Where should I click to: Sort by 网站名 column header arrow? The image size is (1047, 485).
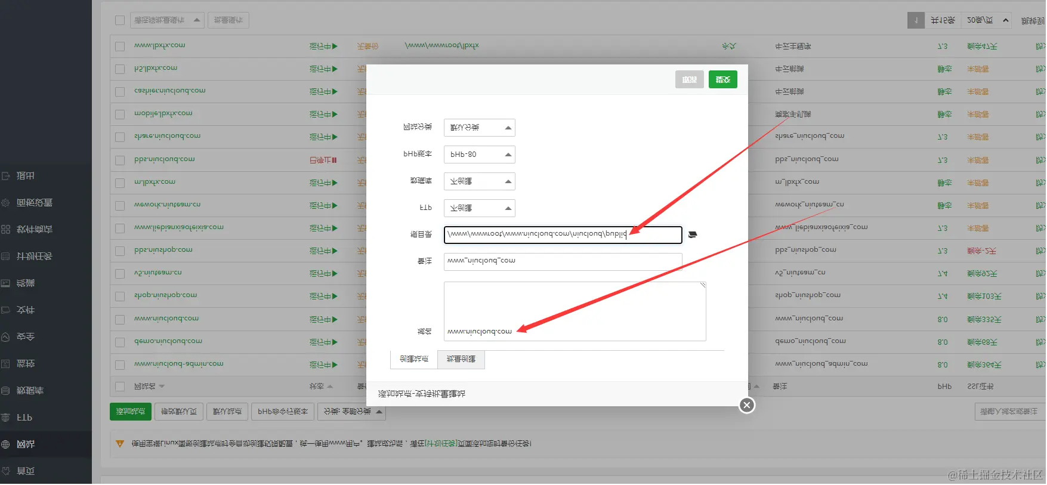pos(162,387)
